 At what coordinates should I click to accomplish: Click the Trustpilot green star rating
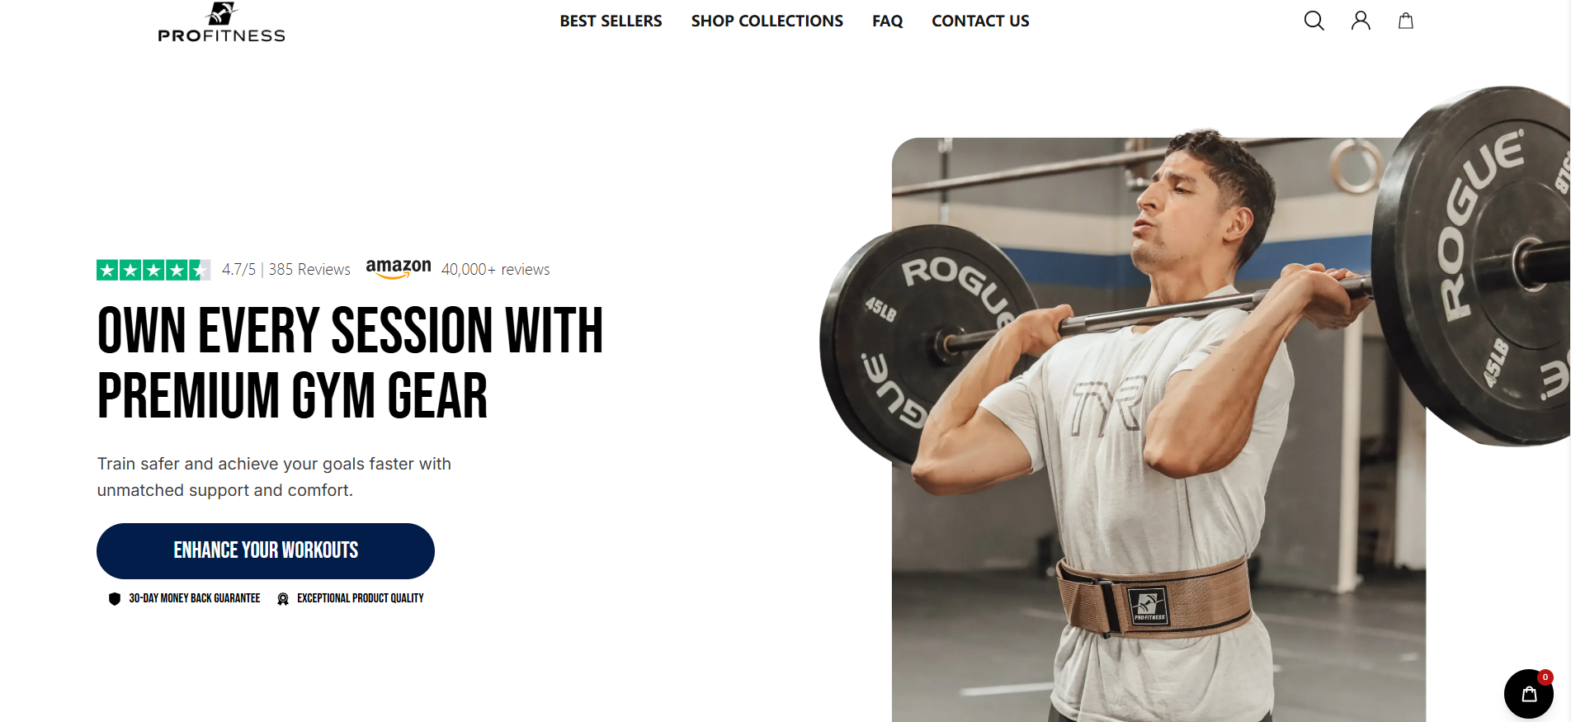[153, 270]
